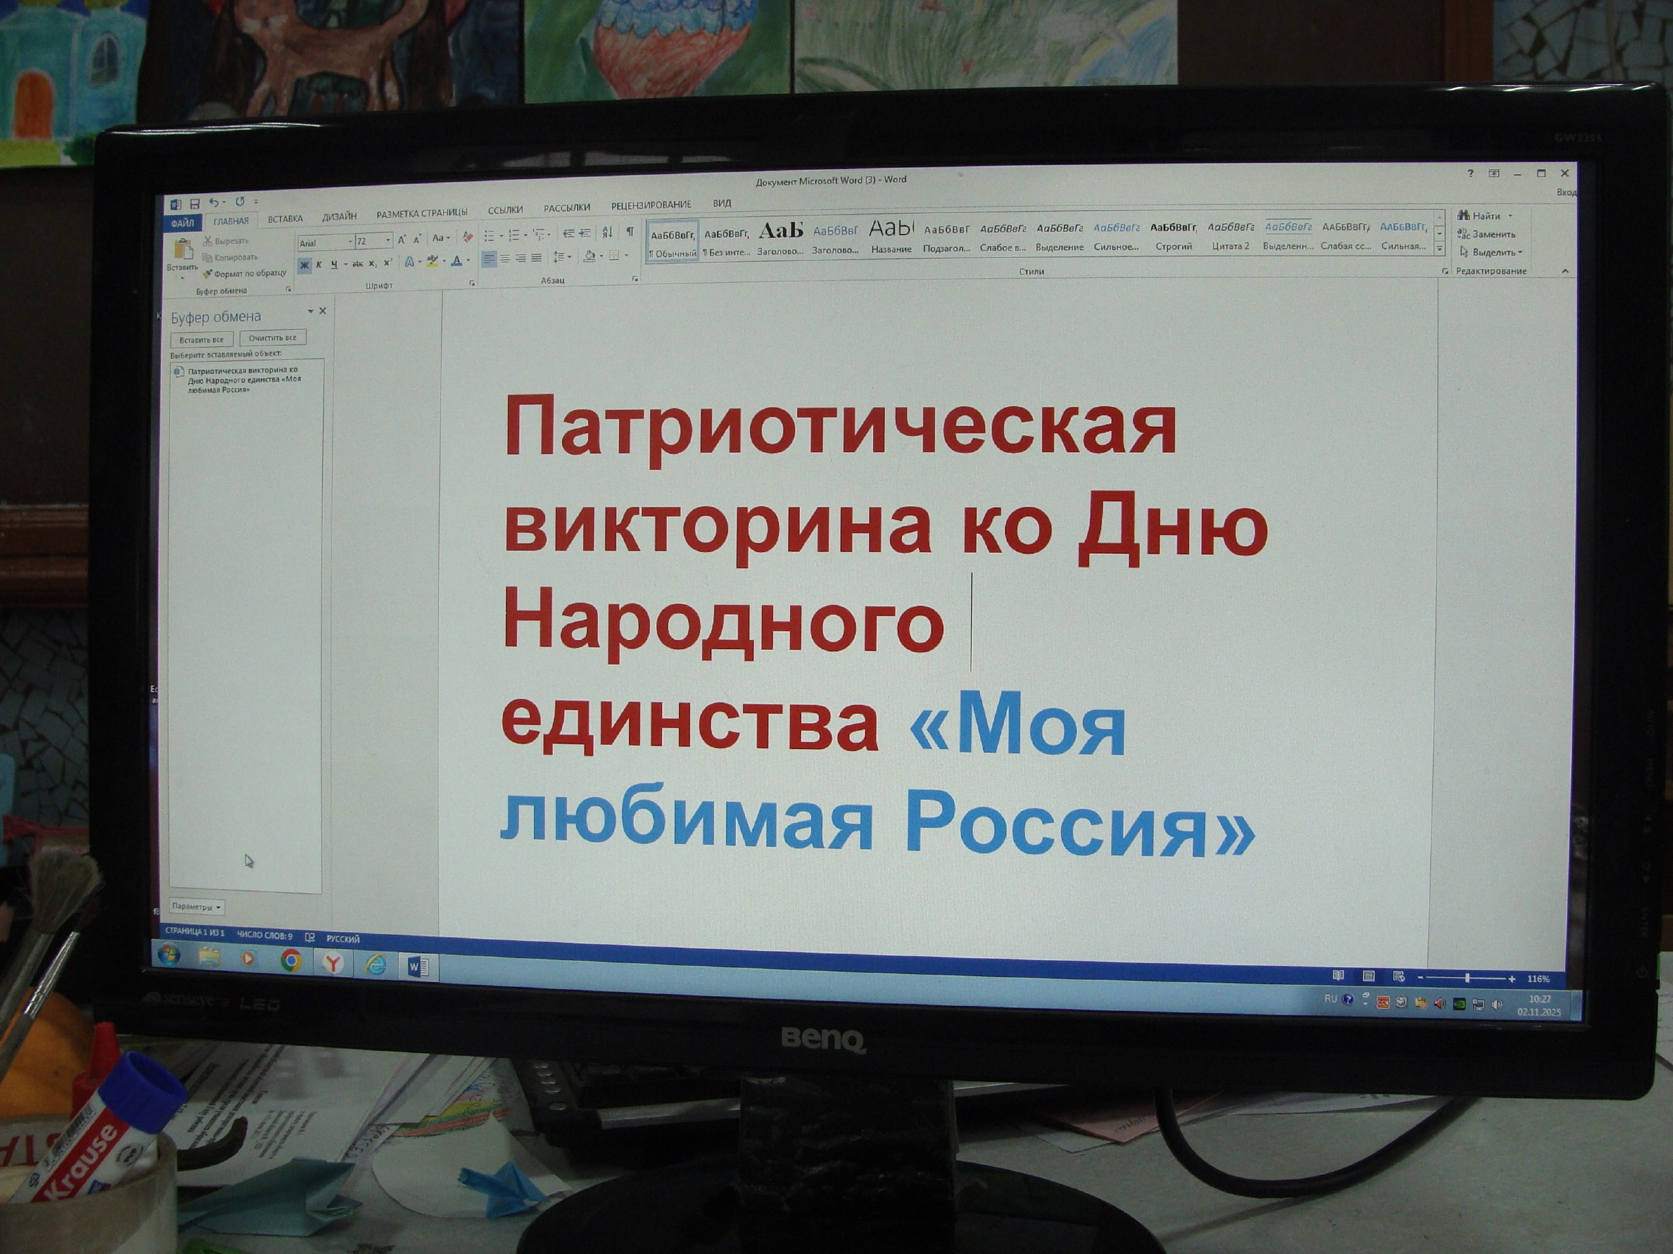This screenshot has height=1254, width=1673.
Task: Click the Sort paragraph icon
Action: tap(606, 233)
